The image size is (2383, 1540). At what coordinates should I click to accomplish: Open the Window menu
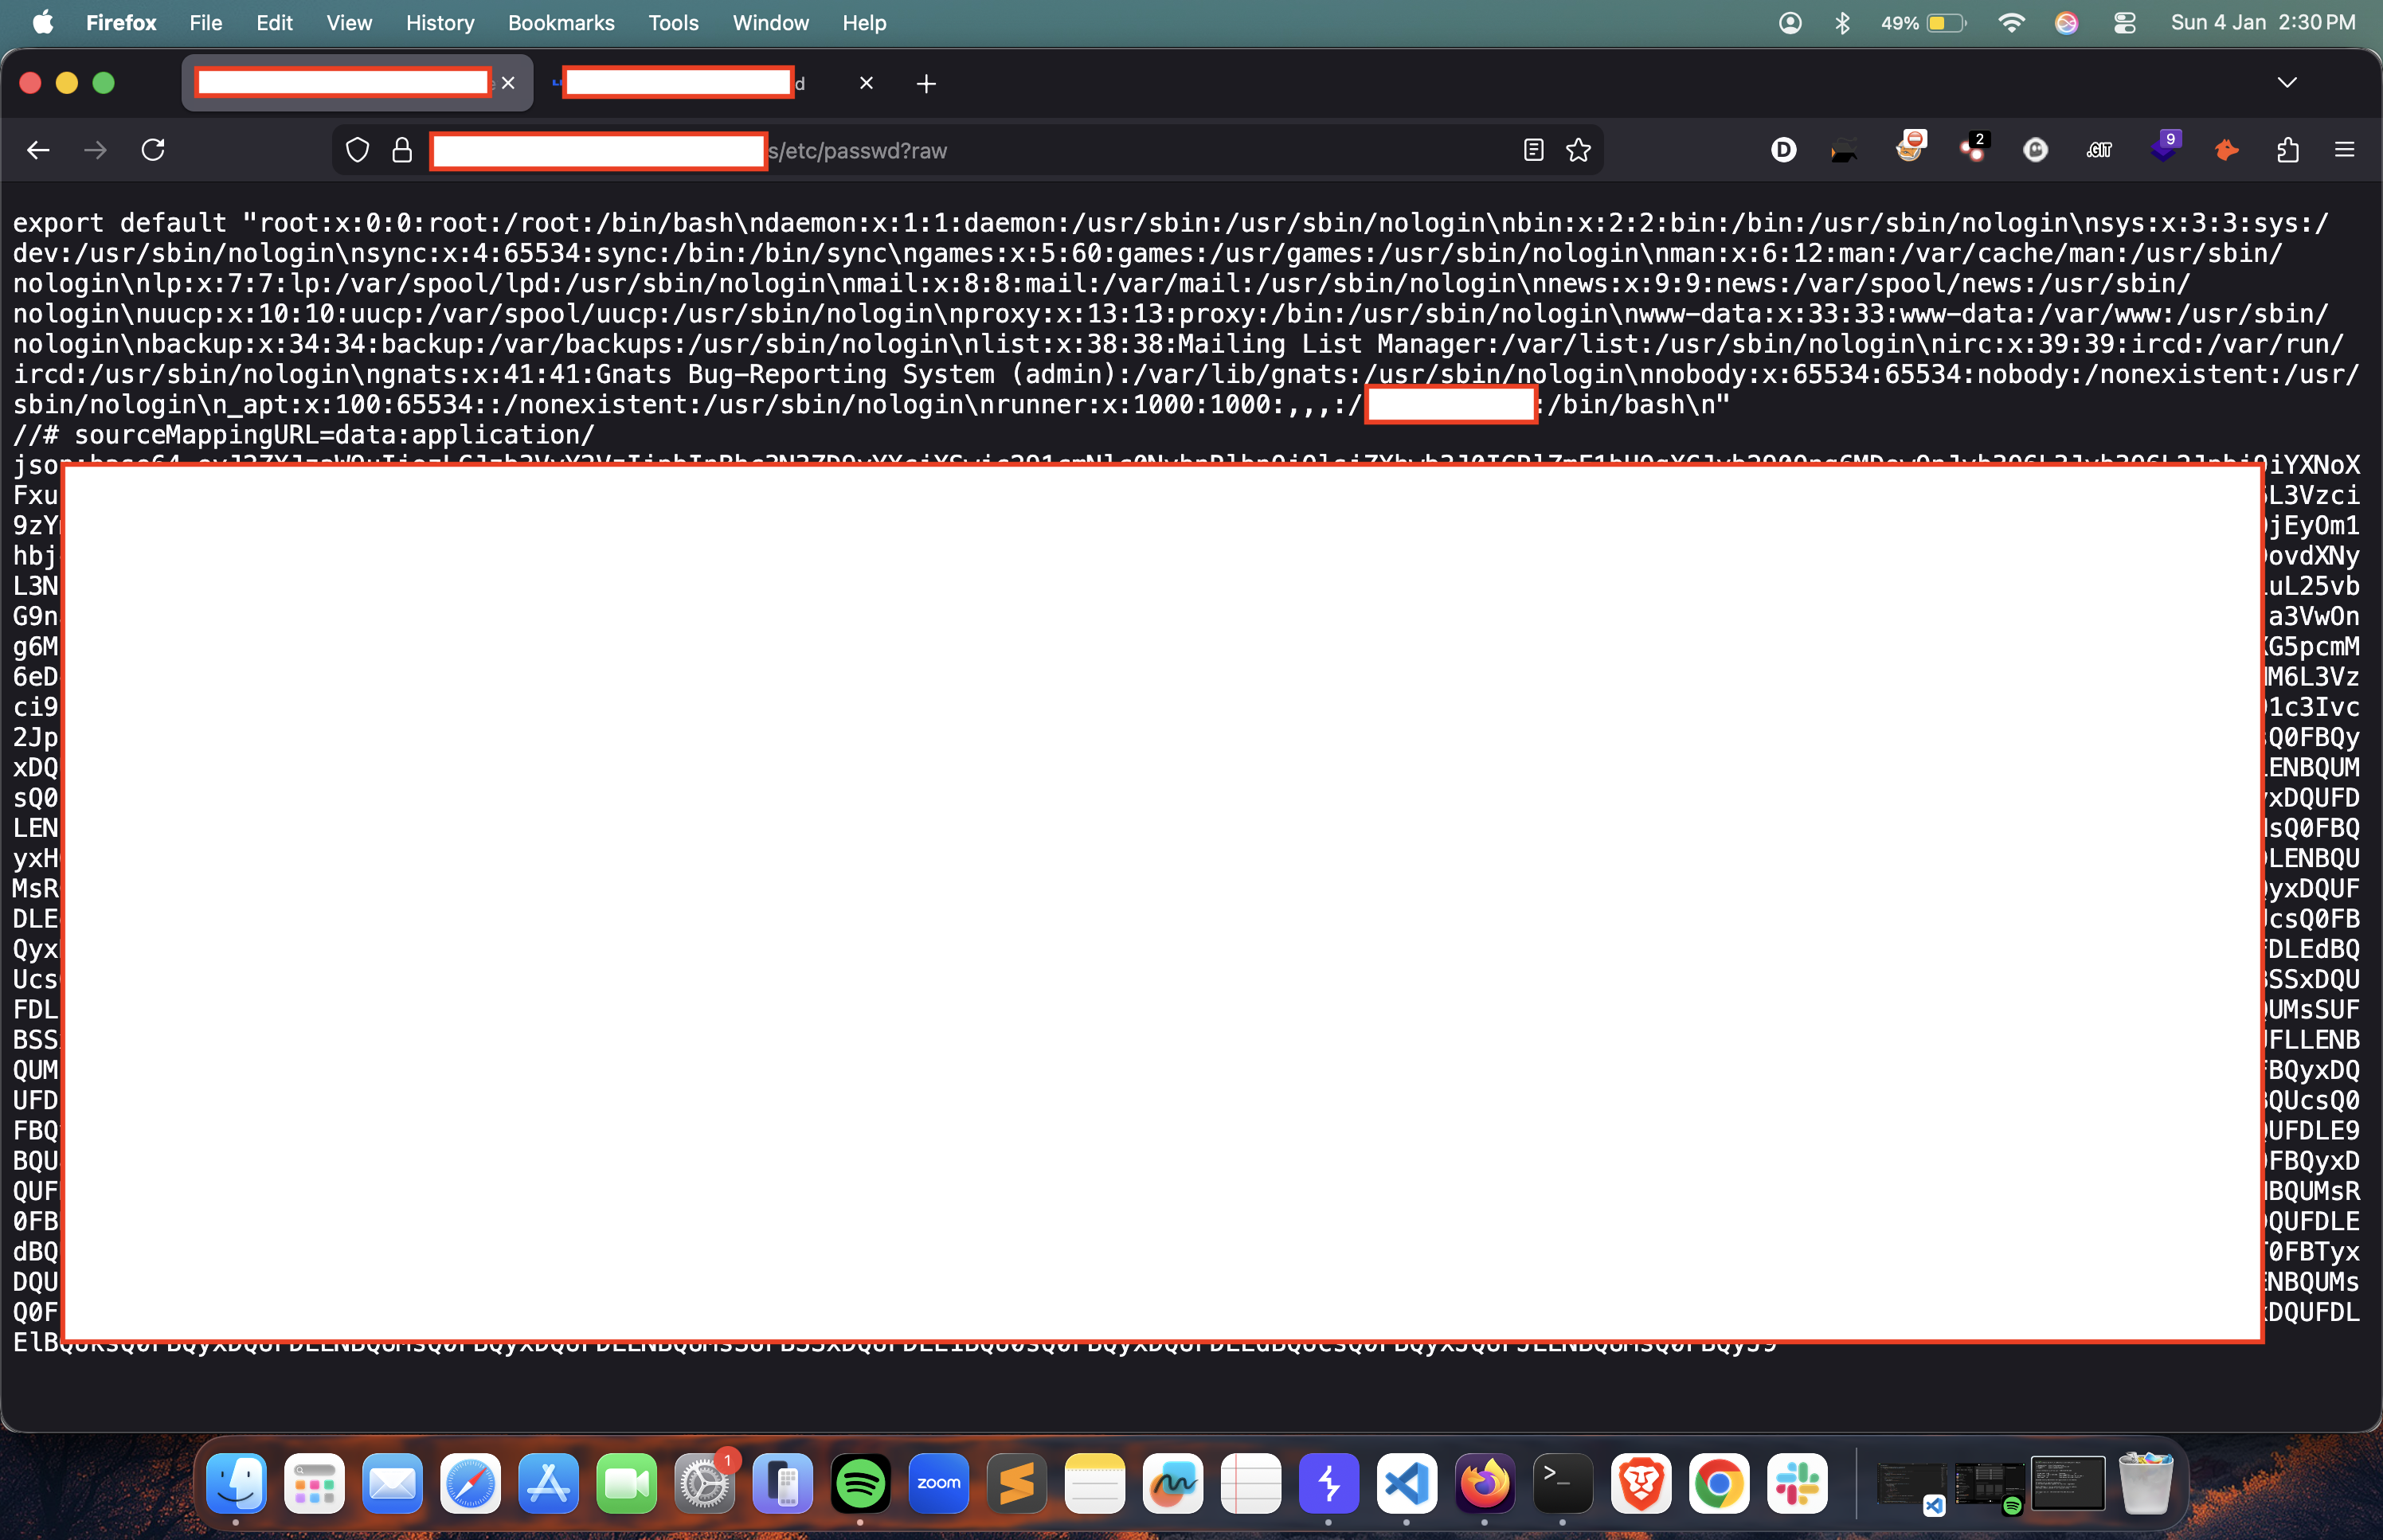770,22
